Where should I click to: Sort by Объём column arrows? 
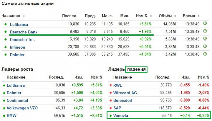pos(175,16)
